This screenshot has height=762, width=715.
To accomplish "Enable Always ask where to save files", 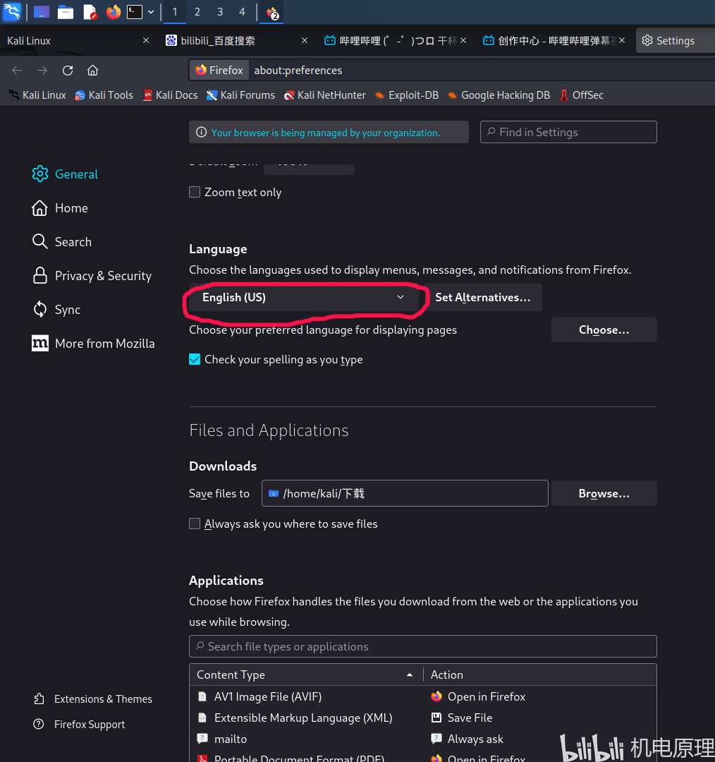I will pos(195,524).
